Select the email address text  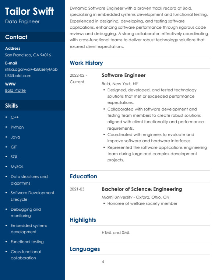pos(31,72)
